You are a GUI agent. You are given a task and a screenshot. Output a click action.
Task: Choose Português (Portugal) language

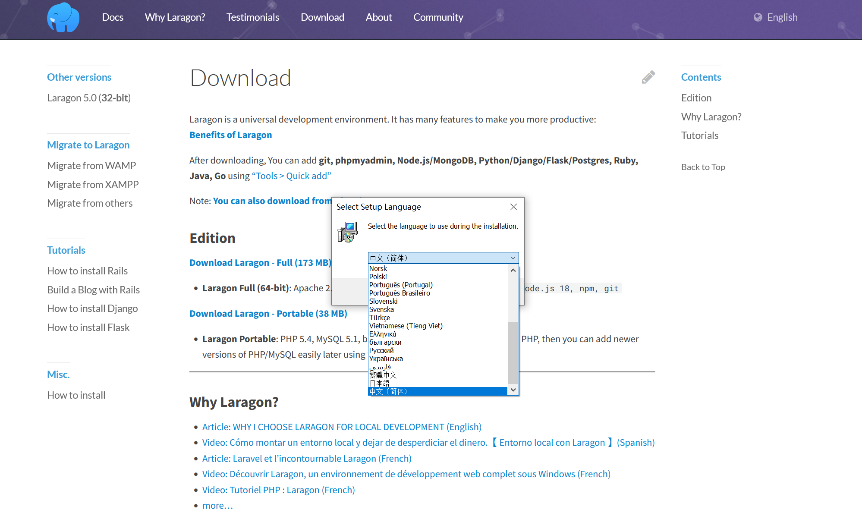point(438,285)
